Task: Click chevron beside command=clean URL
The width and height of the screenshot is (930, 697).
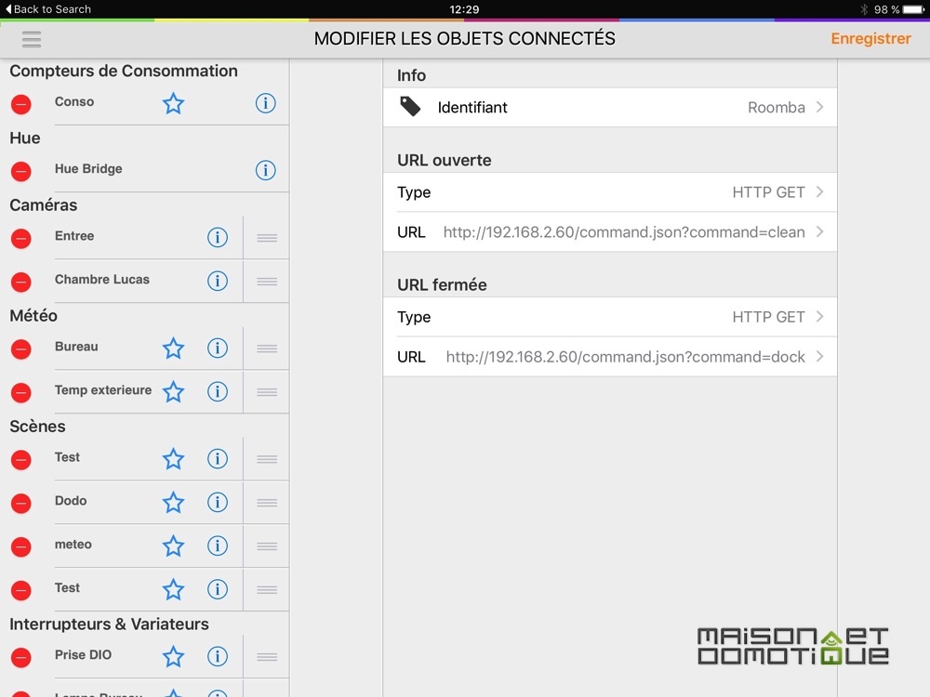Action: click(819, 231)
